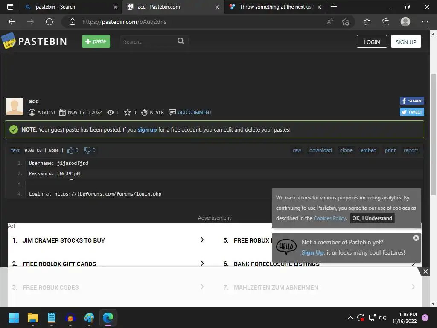The image size is (437, 328).
Task: Click 'Sign Up' in the HELLO popup
Action: (x=312, y=252)
